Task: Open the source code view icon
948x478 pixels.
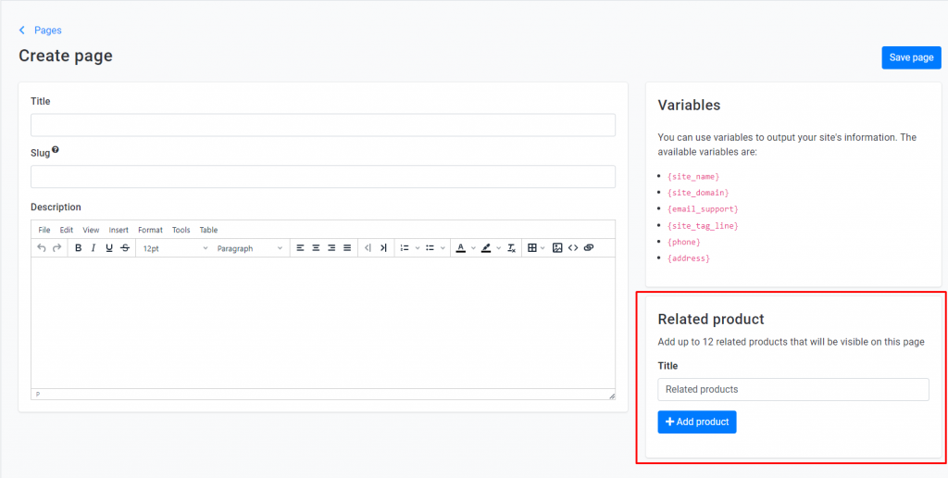Action: pos(573,248)
